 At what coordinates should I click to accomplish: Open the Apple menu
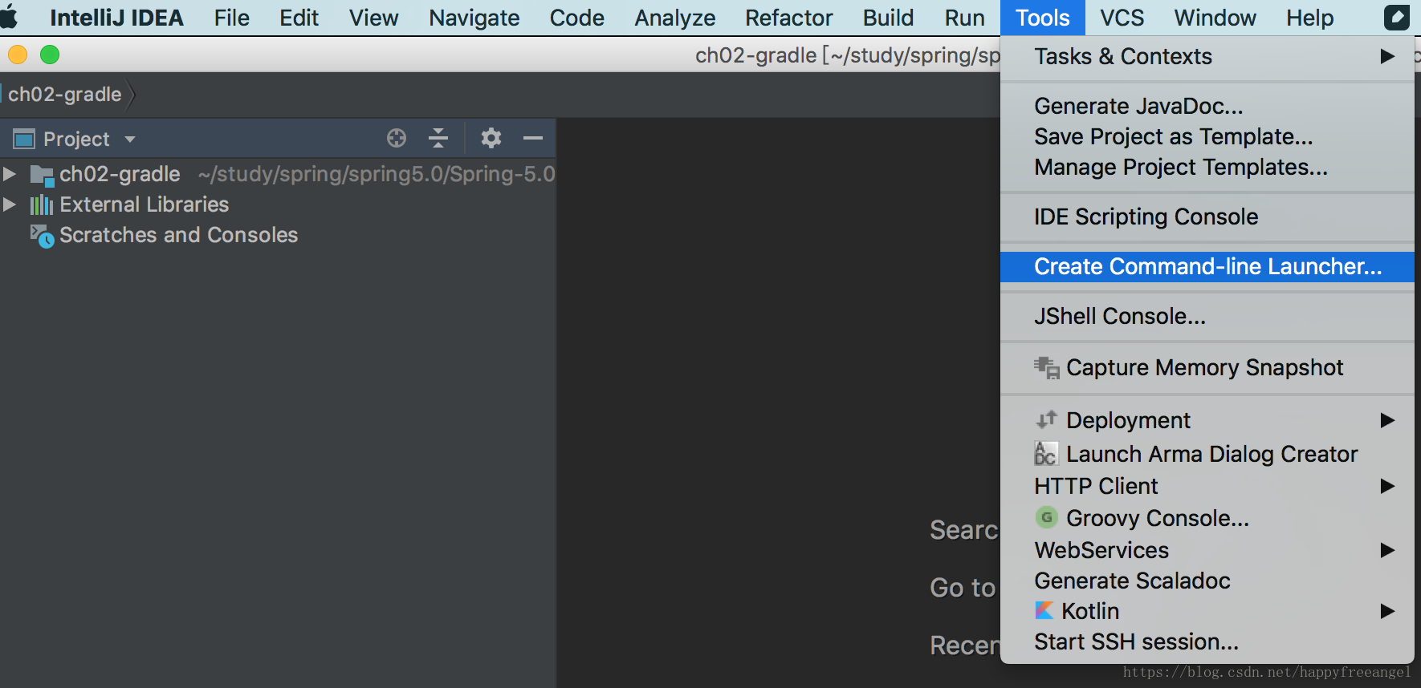(x=10, y=17)
